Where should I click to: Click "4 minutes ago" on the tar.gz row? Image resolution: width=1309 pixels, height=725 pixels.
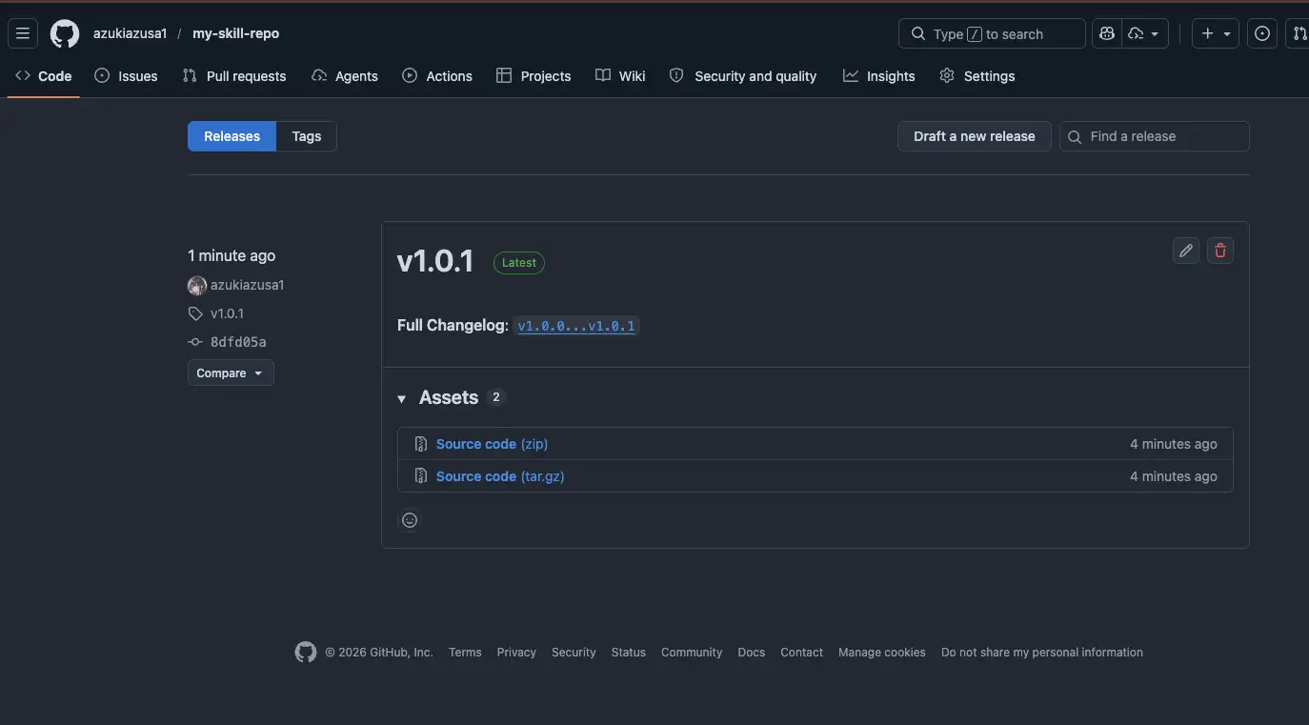[1174, 476]
